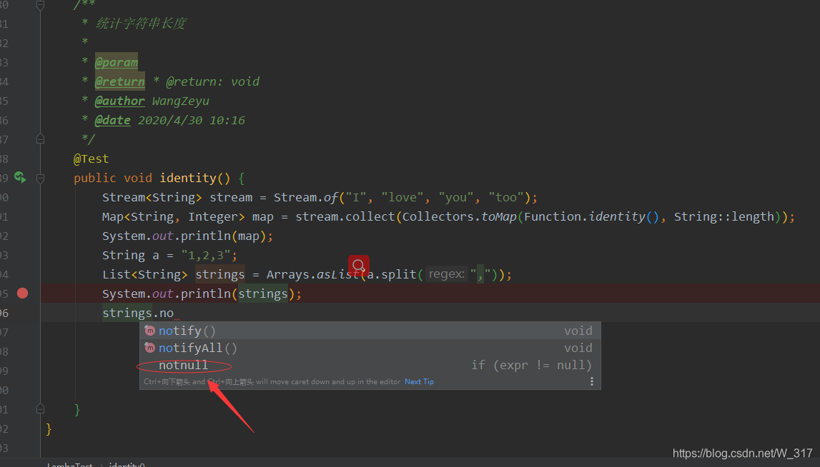Click the underlined @return tag in the Javadoc
820x467 pixels.
pos(119,81)
